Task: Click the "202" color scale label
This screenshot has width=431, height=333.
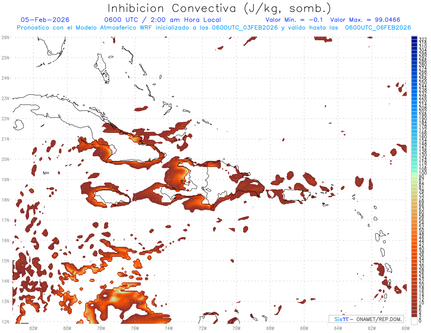Action: pyautogui.click(x=423, y=111)
